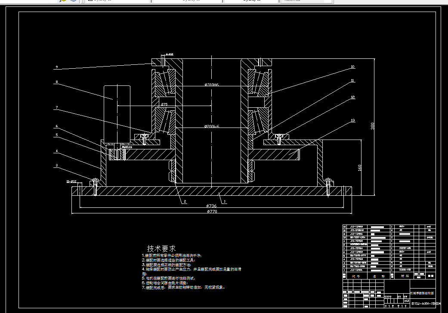Pick part balloon number 8
This screenshot has height=313, width=448.
click(56, 82)
